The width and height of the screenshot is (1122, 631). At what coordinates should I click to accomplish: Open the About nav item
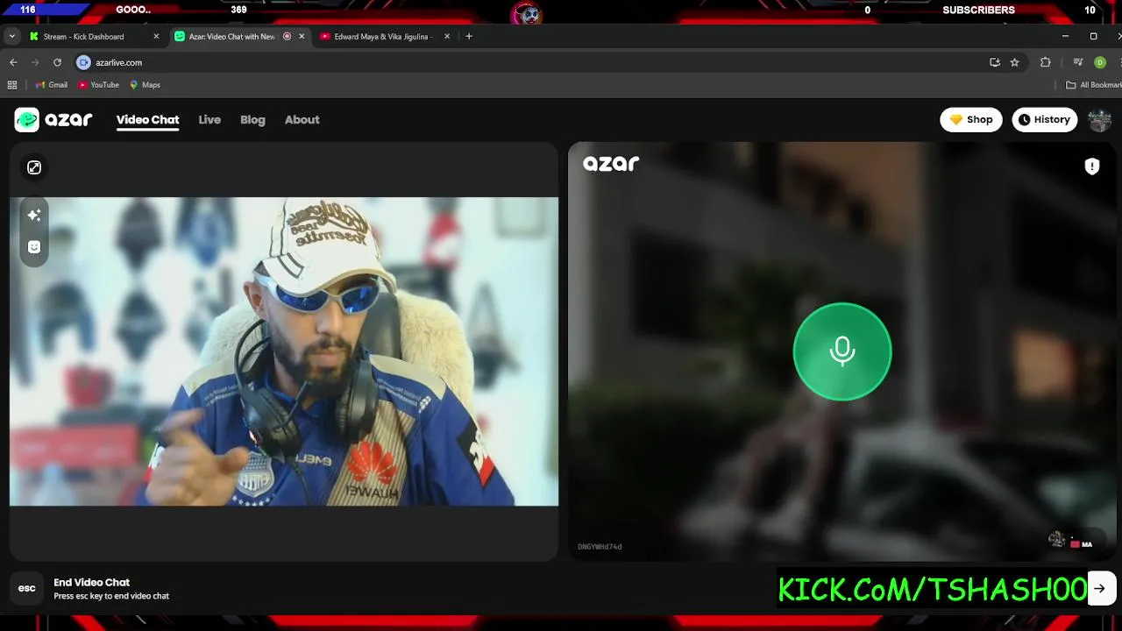click(302, 120)
